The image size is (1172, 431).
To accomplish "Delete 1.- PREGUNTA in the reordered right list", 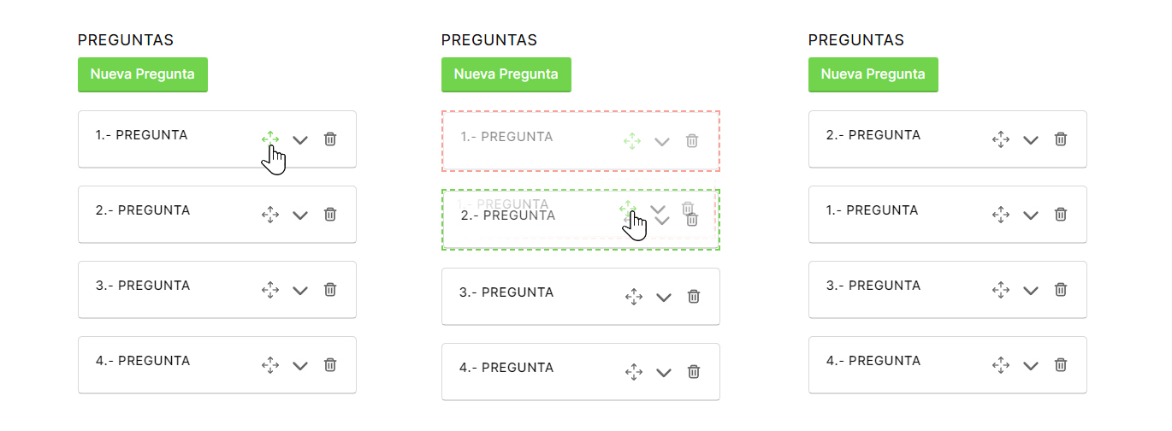I will [x=1061, y=215].
